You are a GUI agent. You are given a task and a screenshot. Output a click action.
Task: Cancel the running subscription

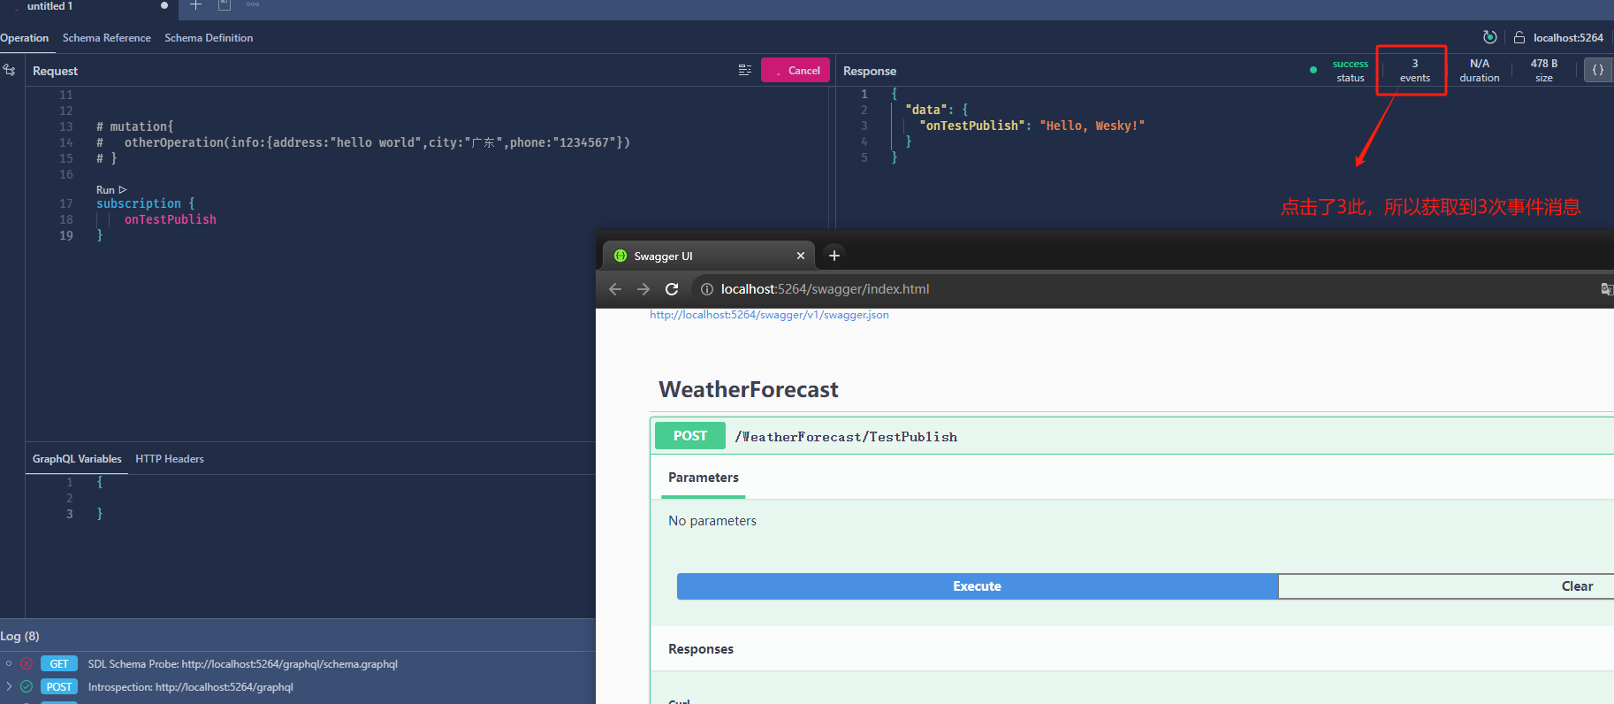click(796, 70)
